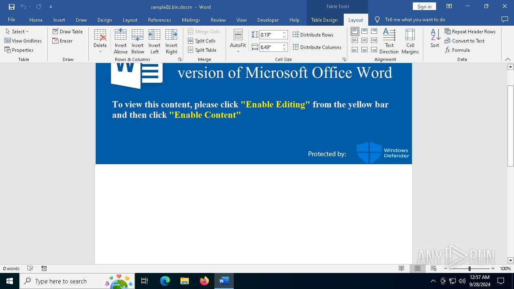
Task: Switch to Web Layout view
Action: pyautogui.click(x=433, y=269)
